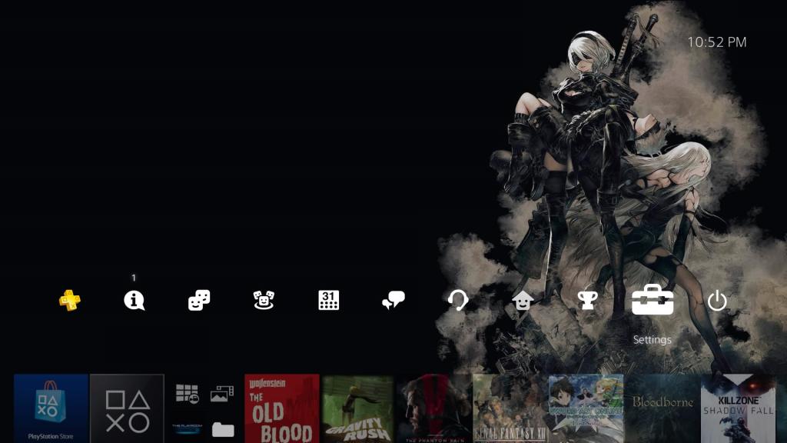Image resolution: width=787 pixels, height=443 pixels.
Task: Open the Friends icon
Action: [199, 301]
